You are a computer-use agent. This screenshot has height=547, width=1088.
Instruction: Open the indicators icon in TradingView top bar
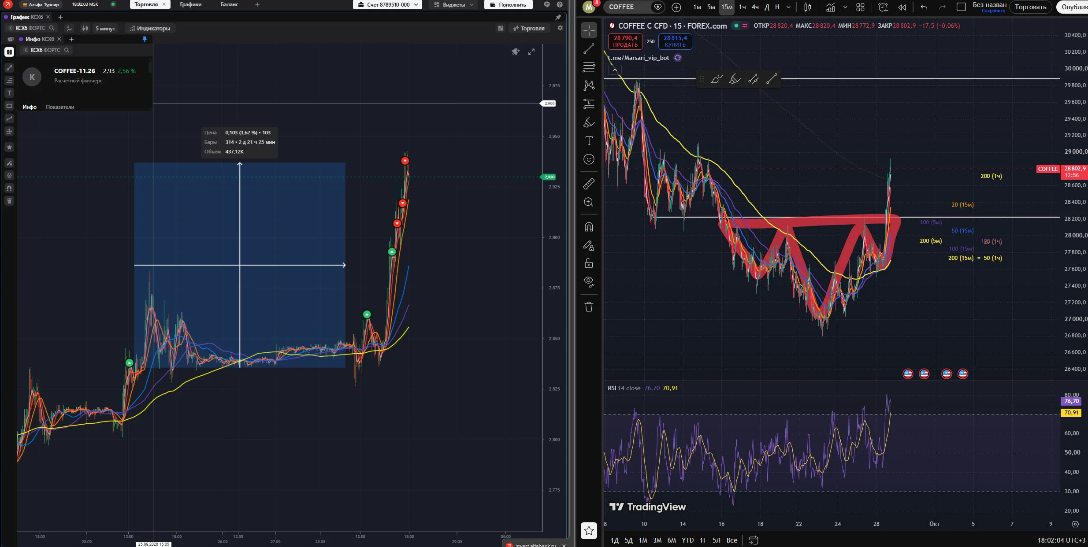[831, 7]
